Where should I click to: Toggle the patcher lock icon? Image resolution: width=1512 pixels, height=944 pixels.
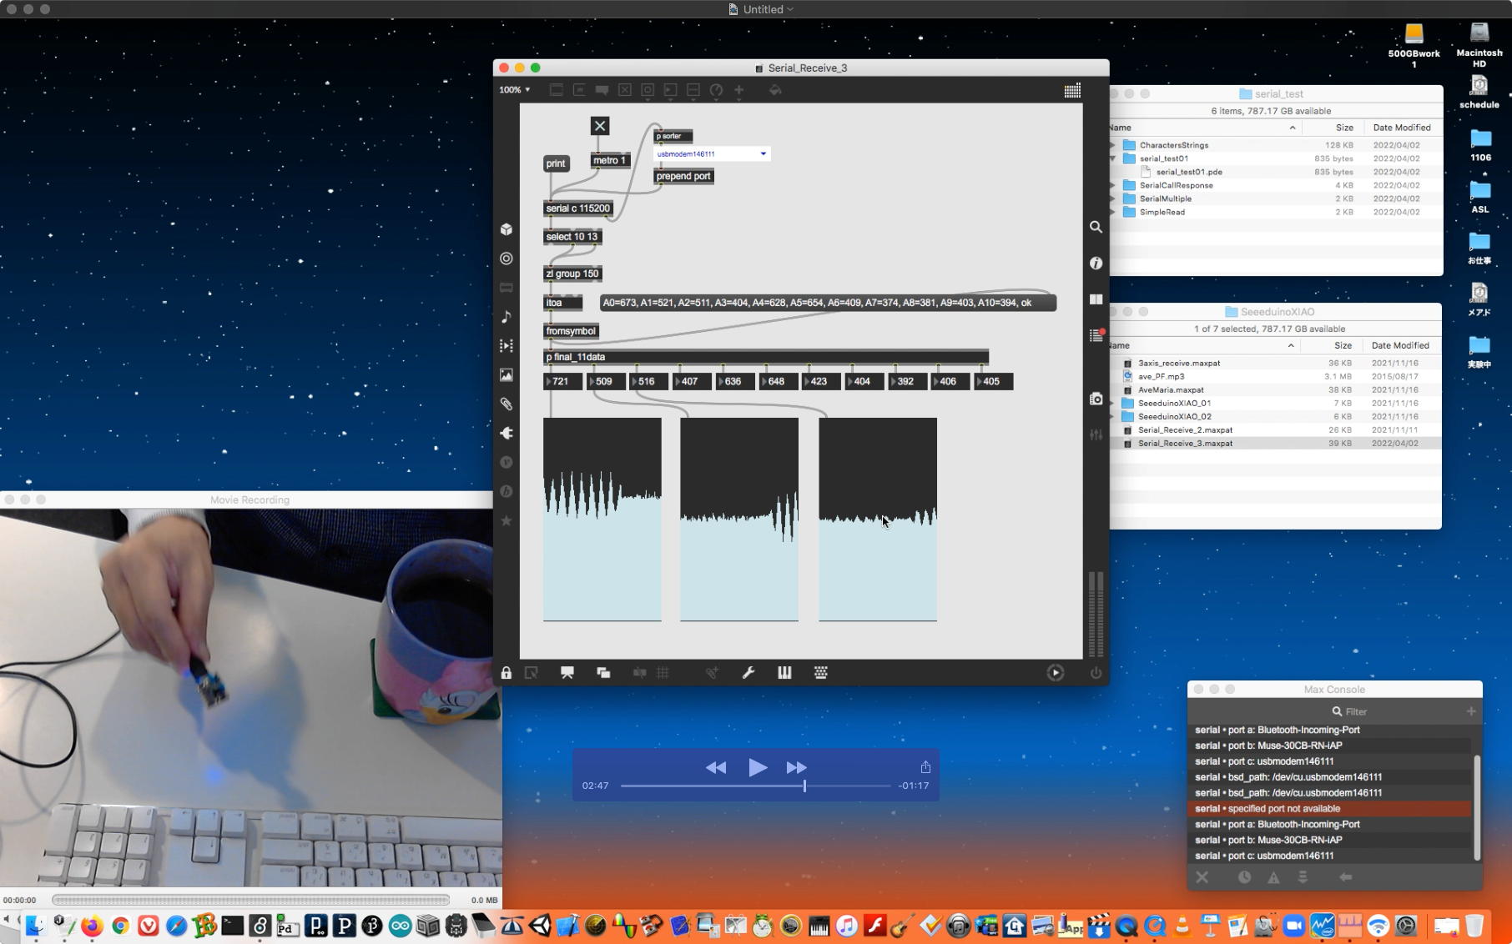click(507, 673)
